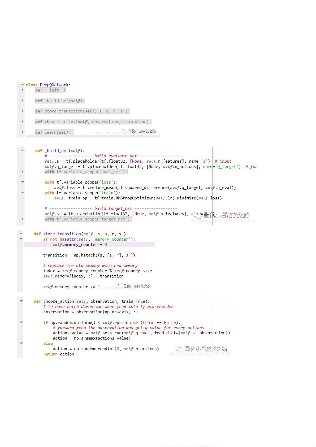The height and width of the screenshot is (447, 316).
Task: Expand the folded __init__ method arrow
Action: pos(23,90)
